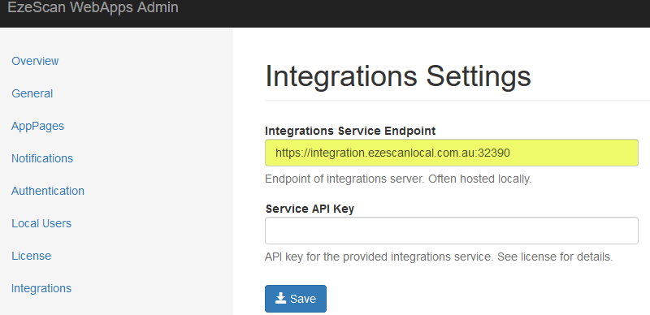The image size is (650, 315).
Task: Go to General settings in sidebar
Action: click(32, 93)
